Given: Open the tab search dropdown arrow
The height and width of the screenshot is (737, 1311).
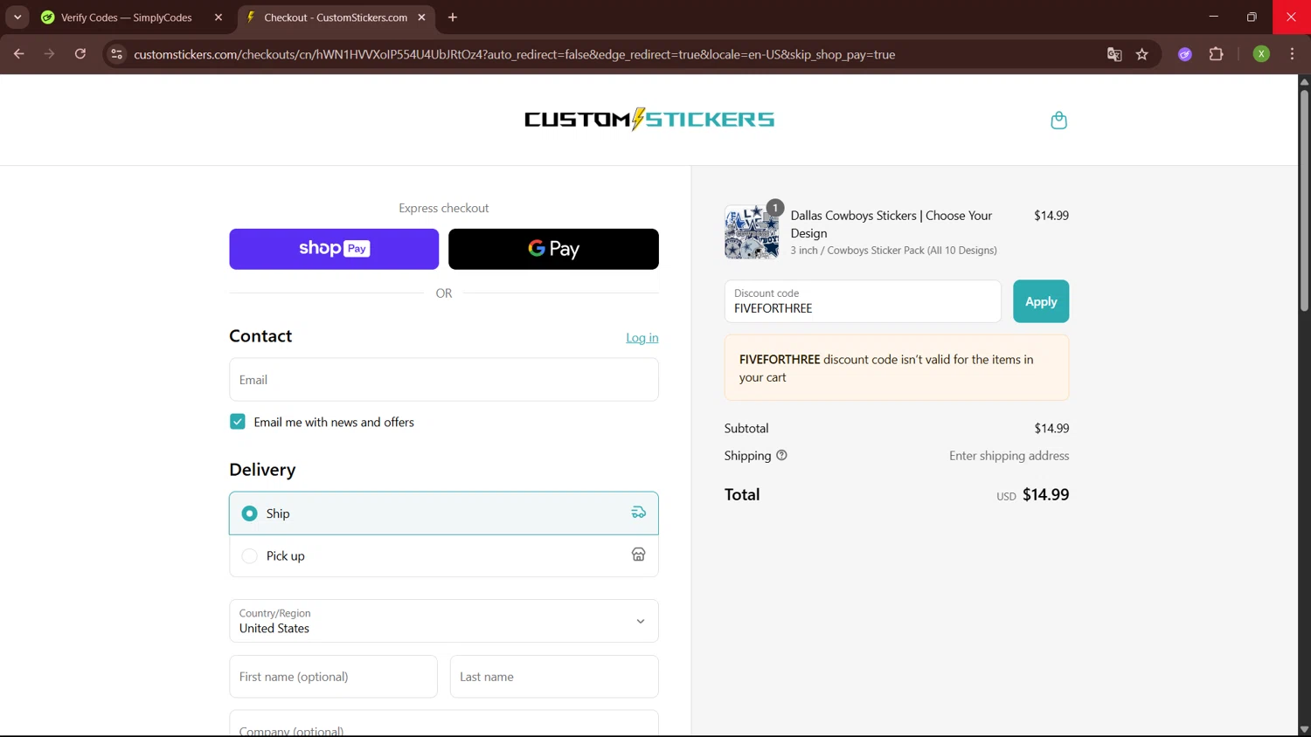Looking at the screenshot, I should click(x=17, y=17).
